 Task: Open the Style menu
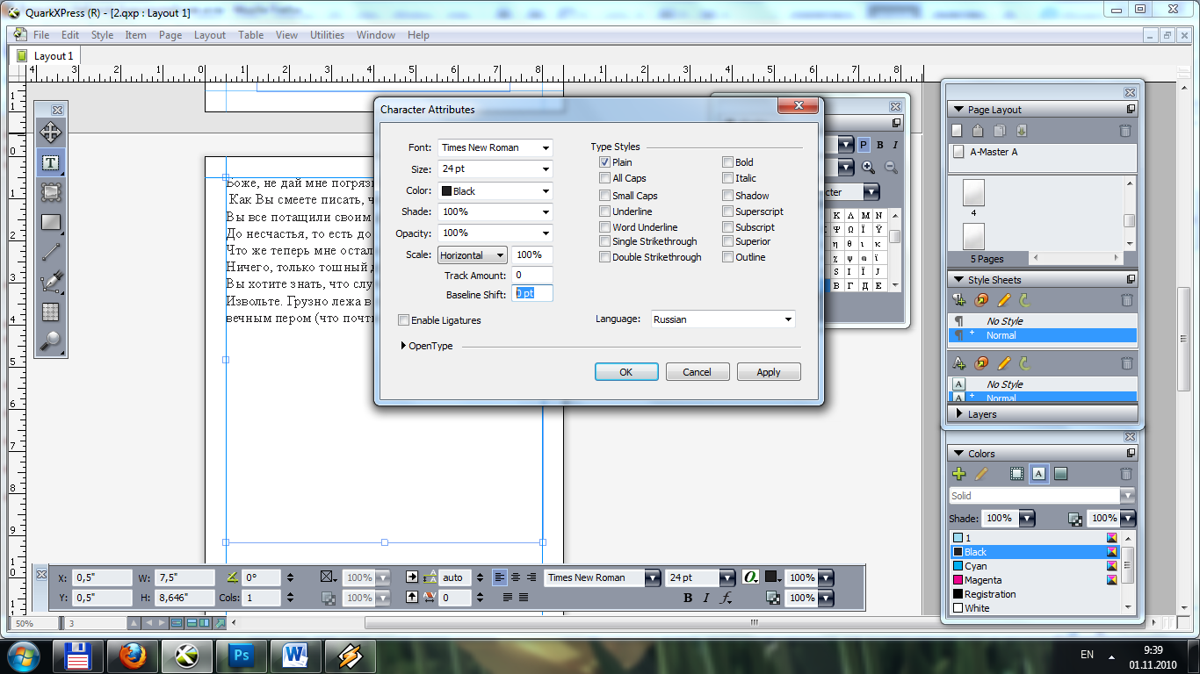click(102, 35)
